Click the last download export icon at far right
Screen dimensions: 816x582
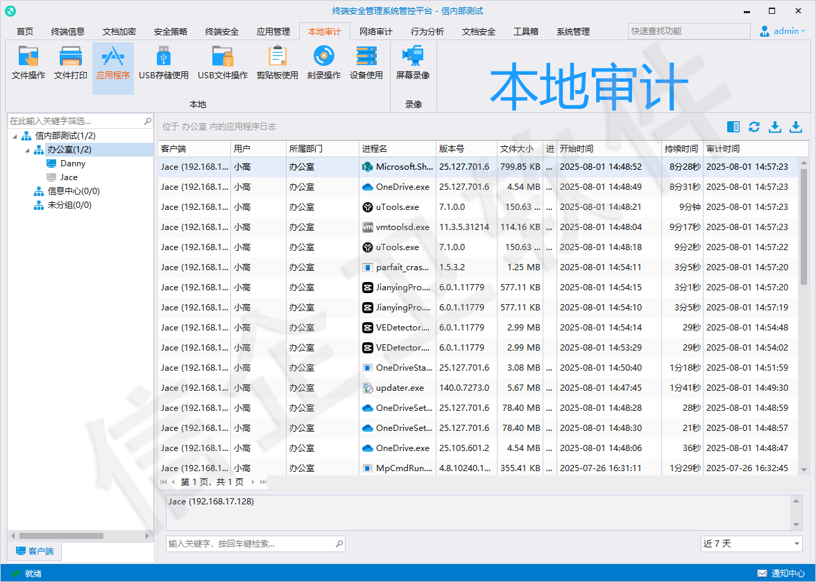tap(796, 127)
